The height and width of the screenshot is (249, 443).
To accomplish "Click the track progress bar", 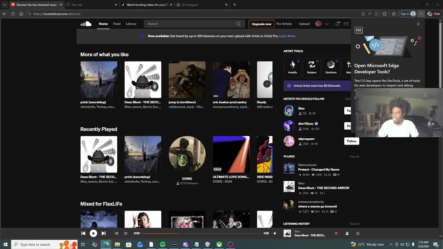I will click(202, 233).
